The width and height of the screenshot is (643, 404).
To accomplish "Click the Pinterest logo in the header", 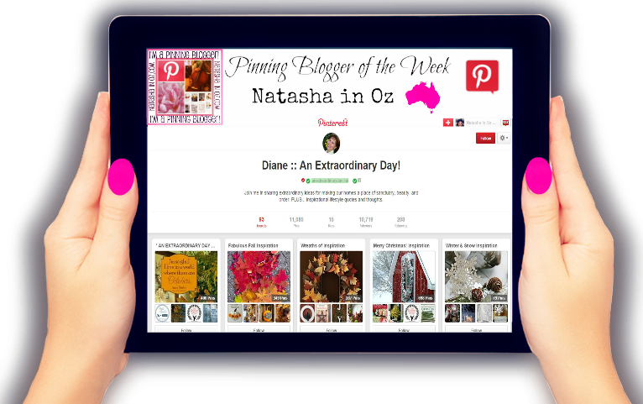I will [332, 123].
